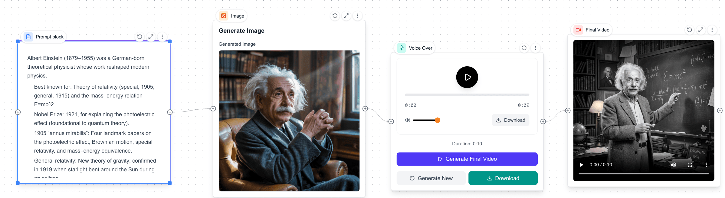
Task: Expand the Image block view
Action: coord(346,16)
